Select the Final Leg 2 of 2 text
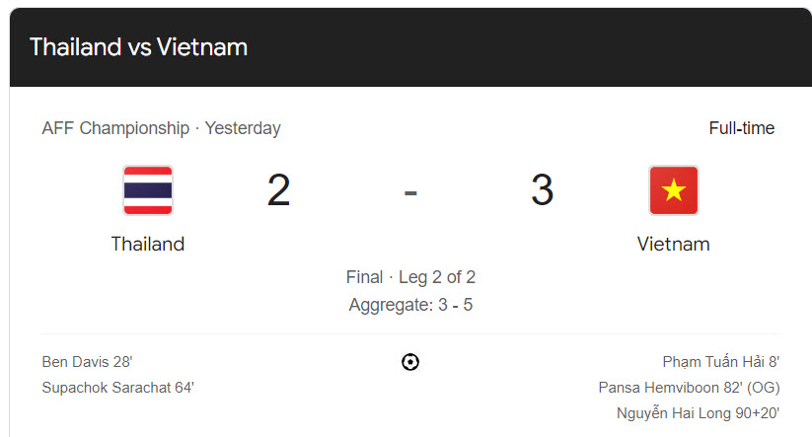This screenshot has width=812, height=437. tap(410, 277)
